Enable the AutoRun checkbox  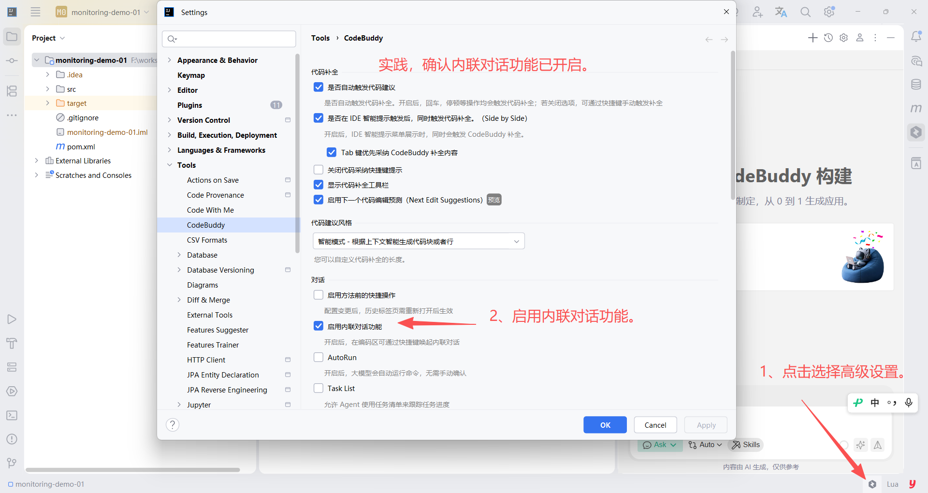coord(319,357)
